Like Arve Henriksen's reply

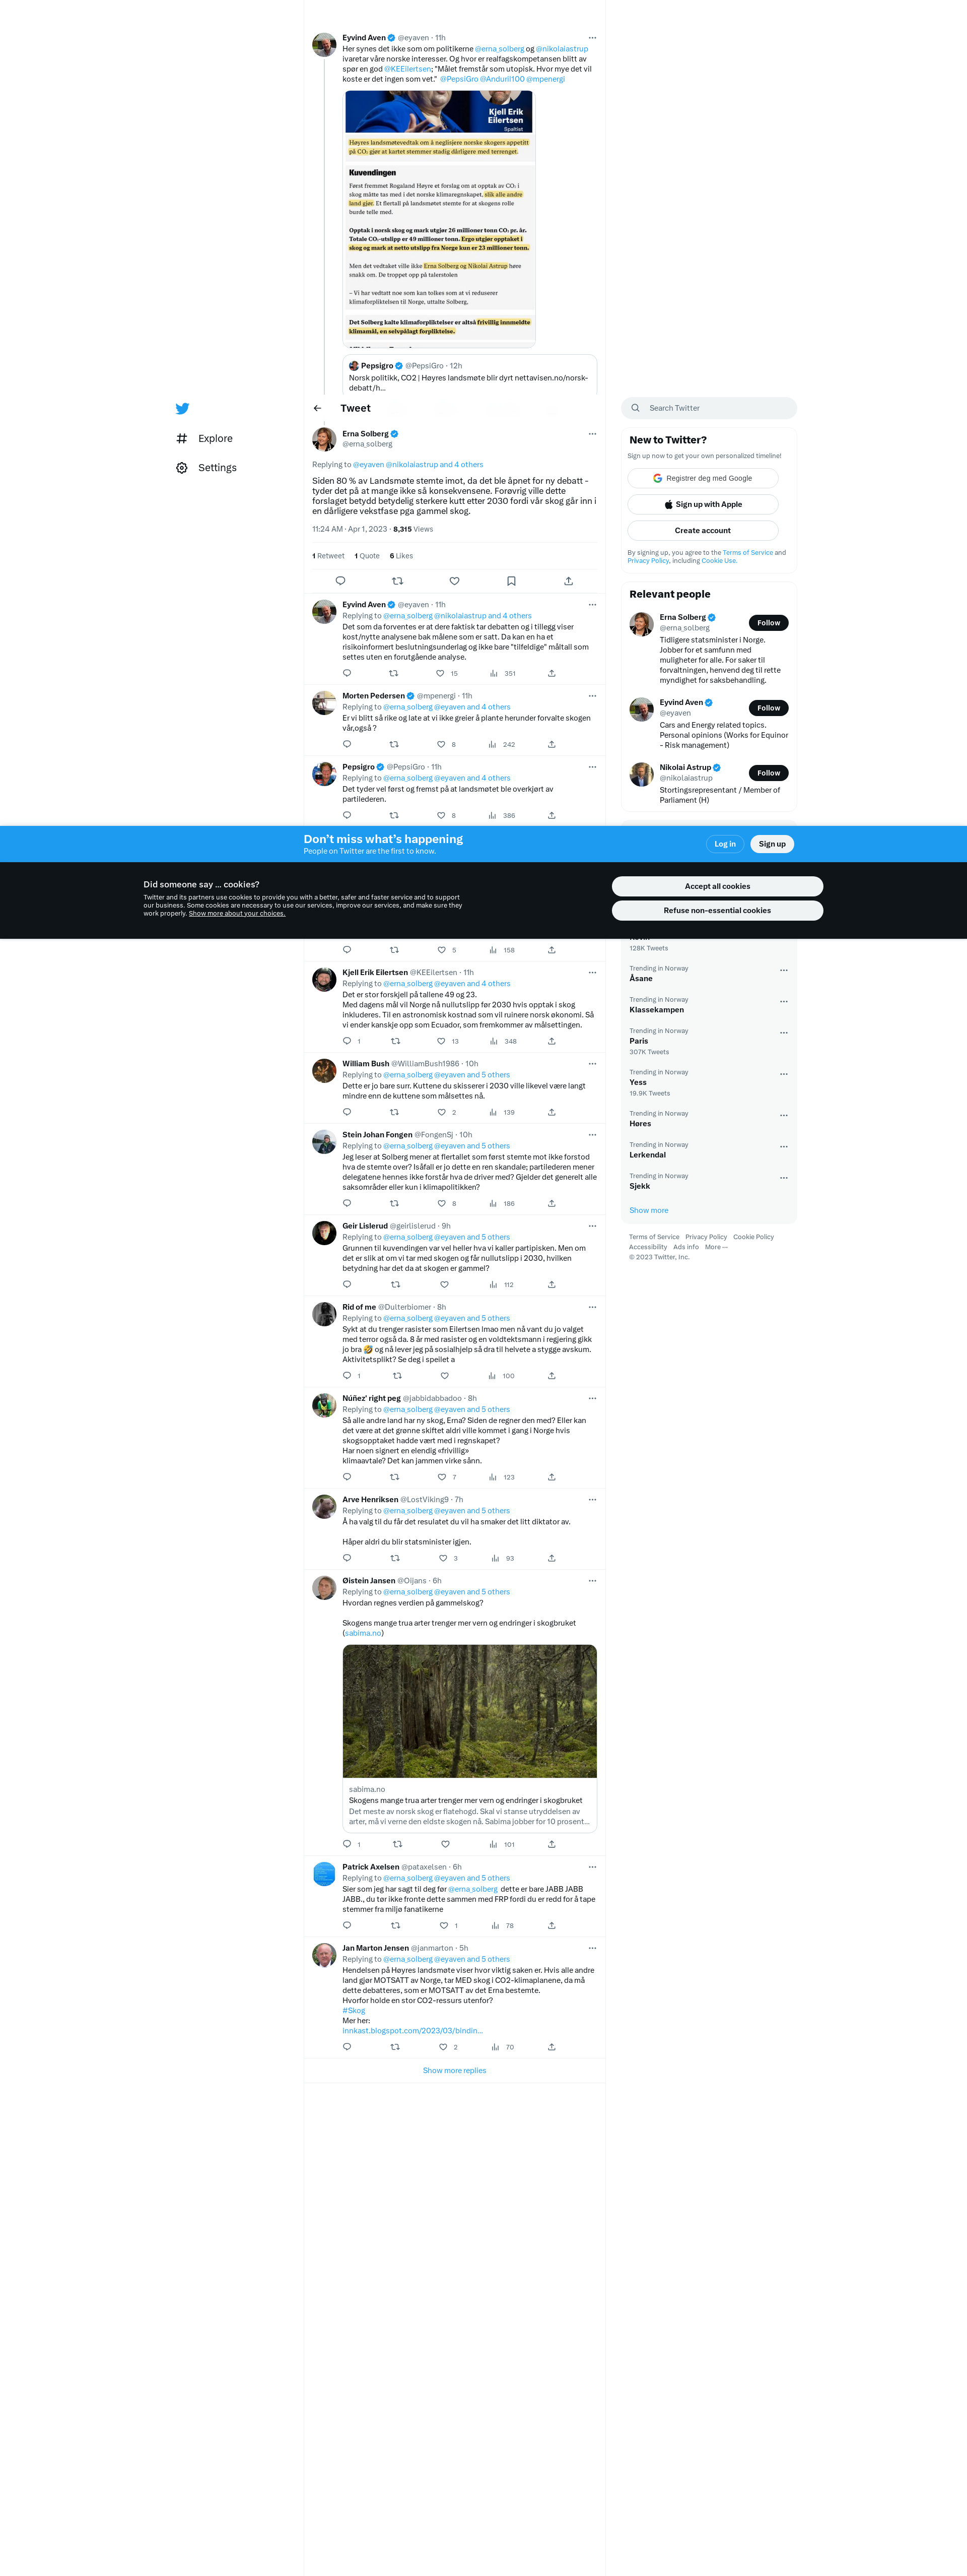(444, 1558)
